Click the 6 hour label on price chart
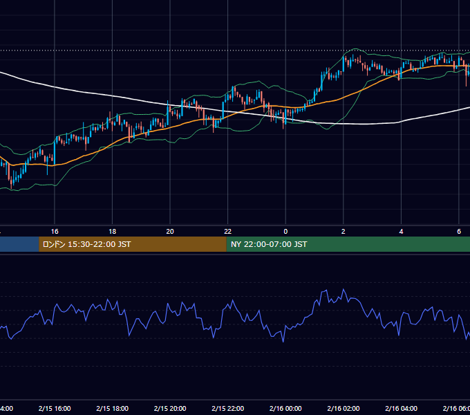 tap(459, 232)
